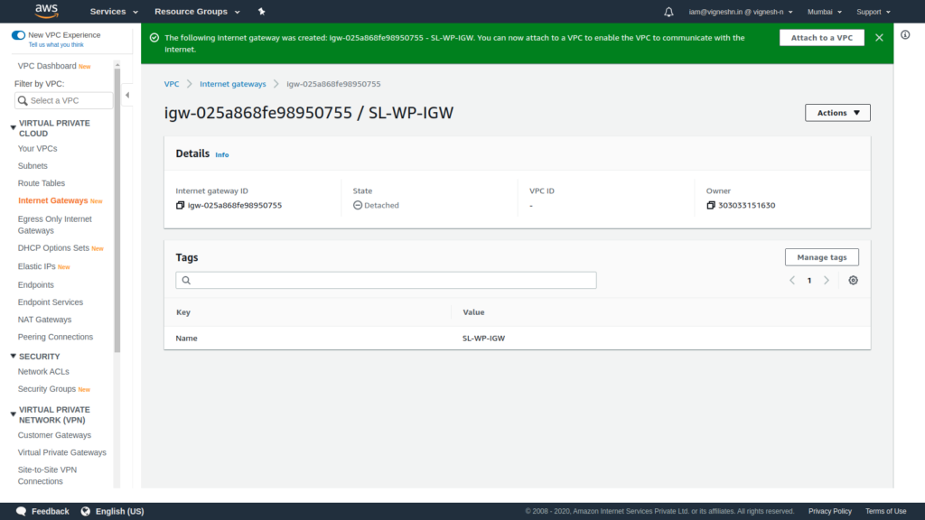Open Egress Only Internet Gateways
The height and width of the screenshot is (520, 925).
tap(55, 225)
